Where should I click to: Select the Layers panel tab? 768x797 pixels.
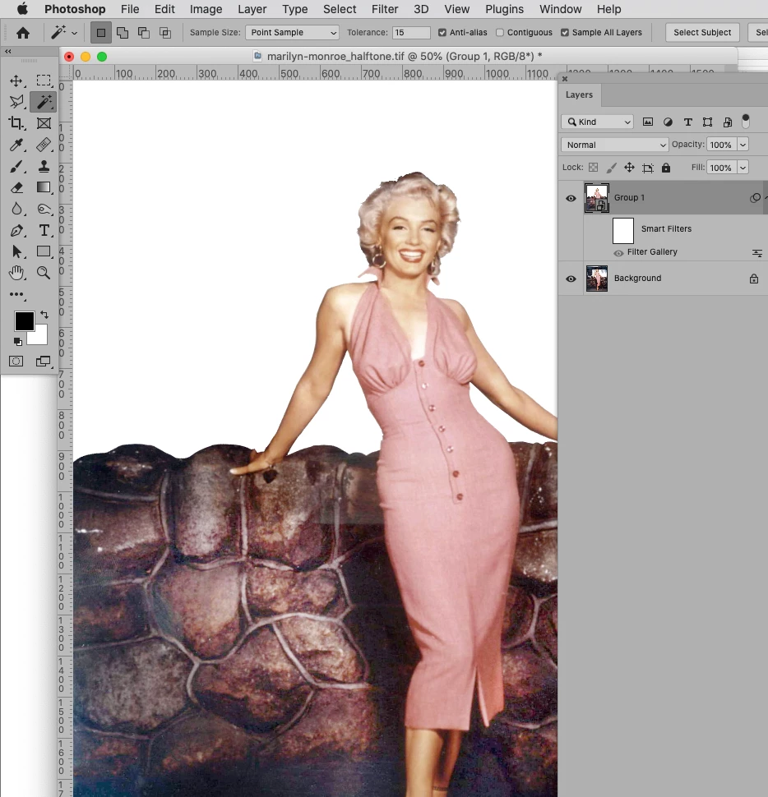[580, 95]
